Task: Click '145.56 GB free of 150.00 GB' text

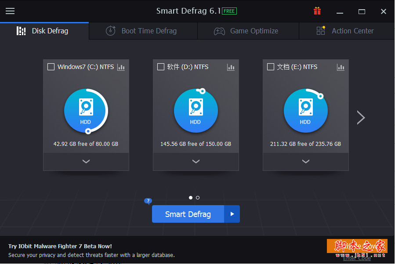Action: coord(196,144)
